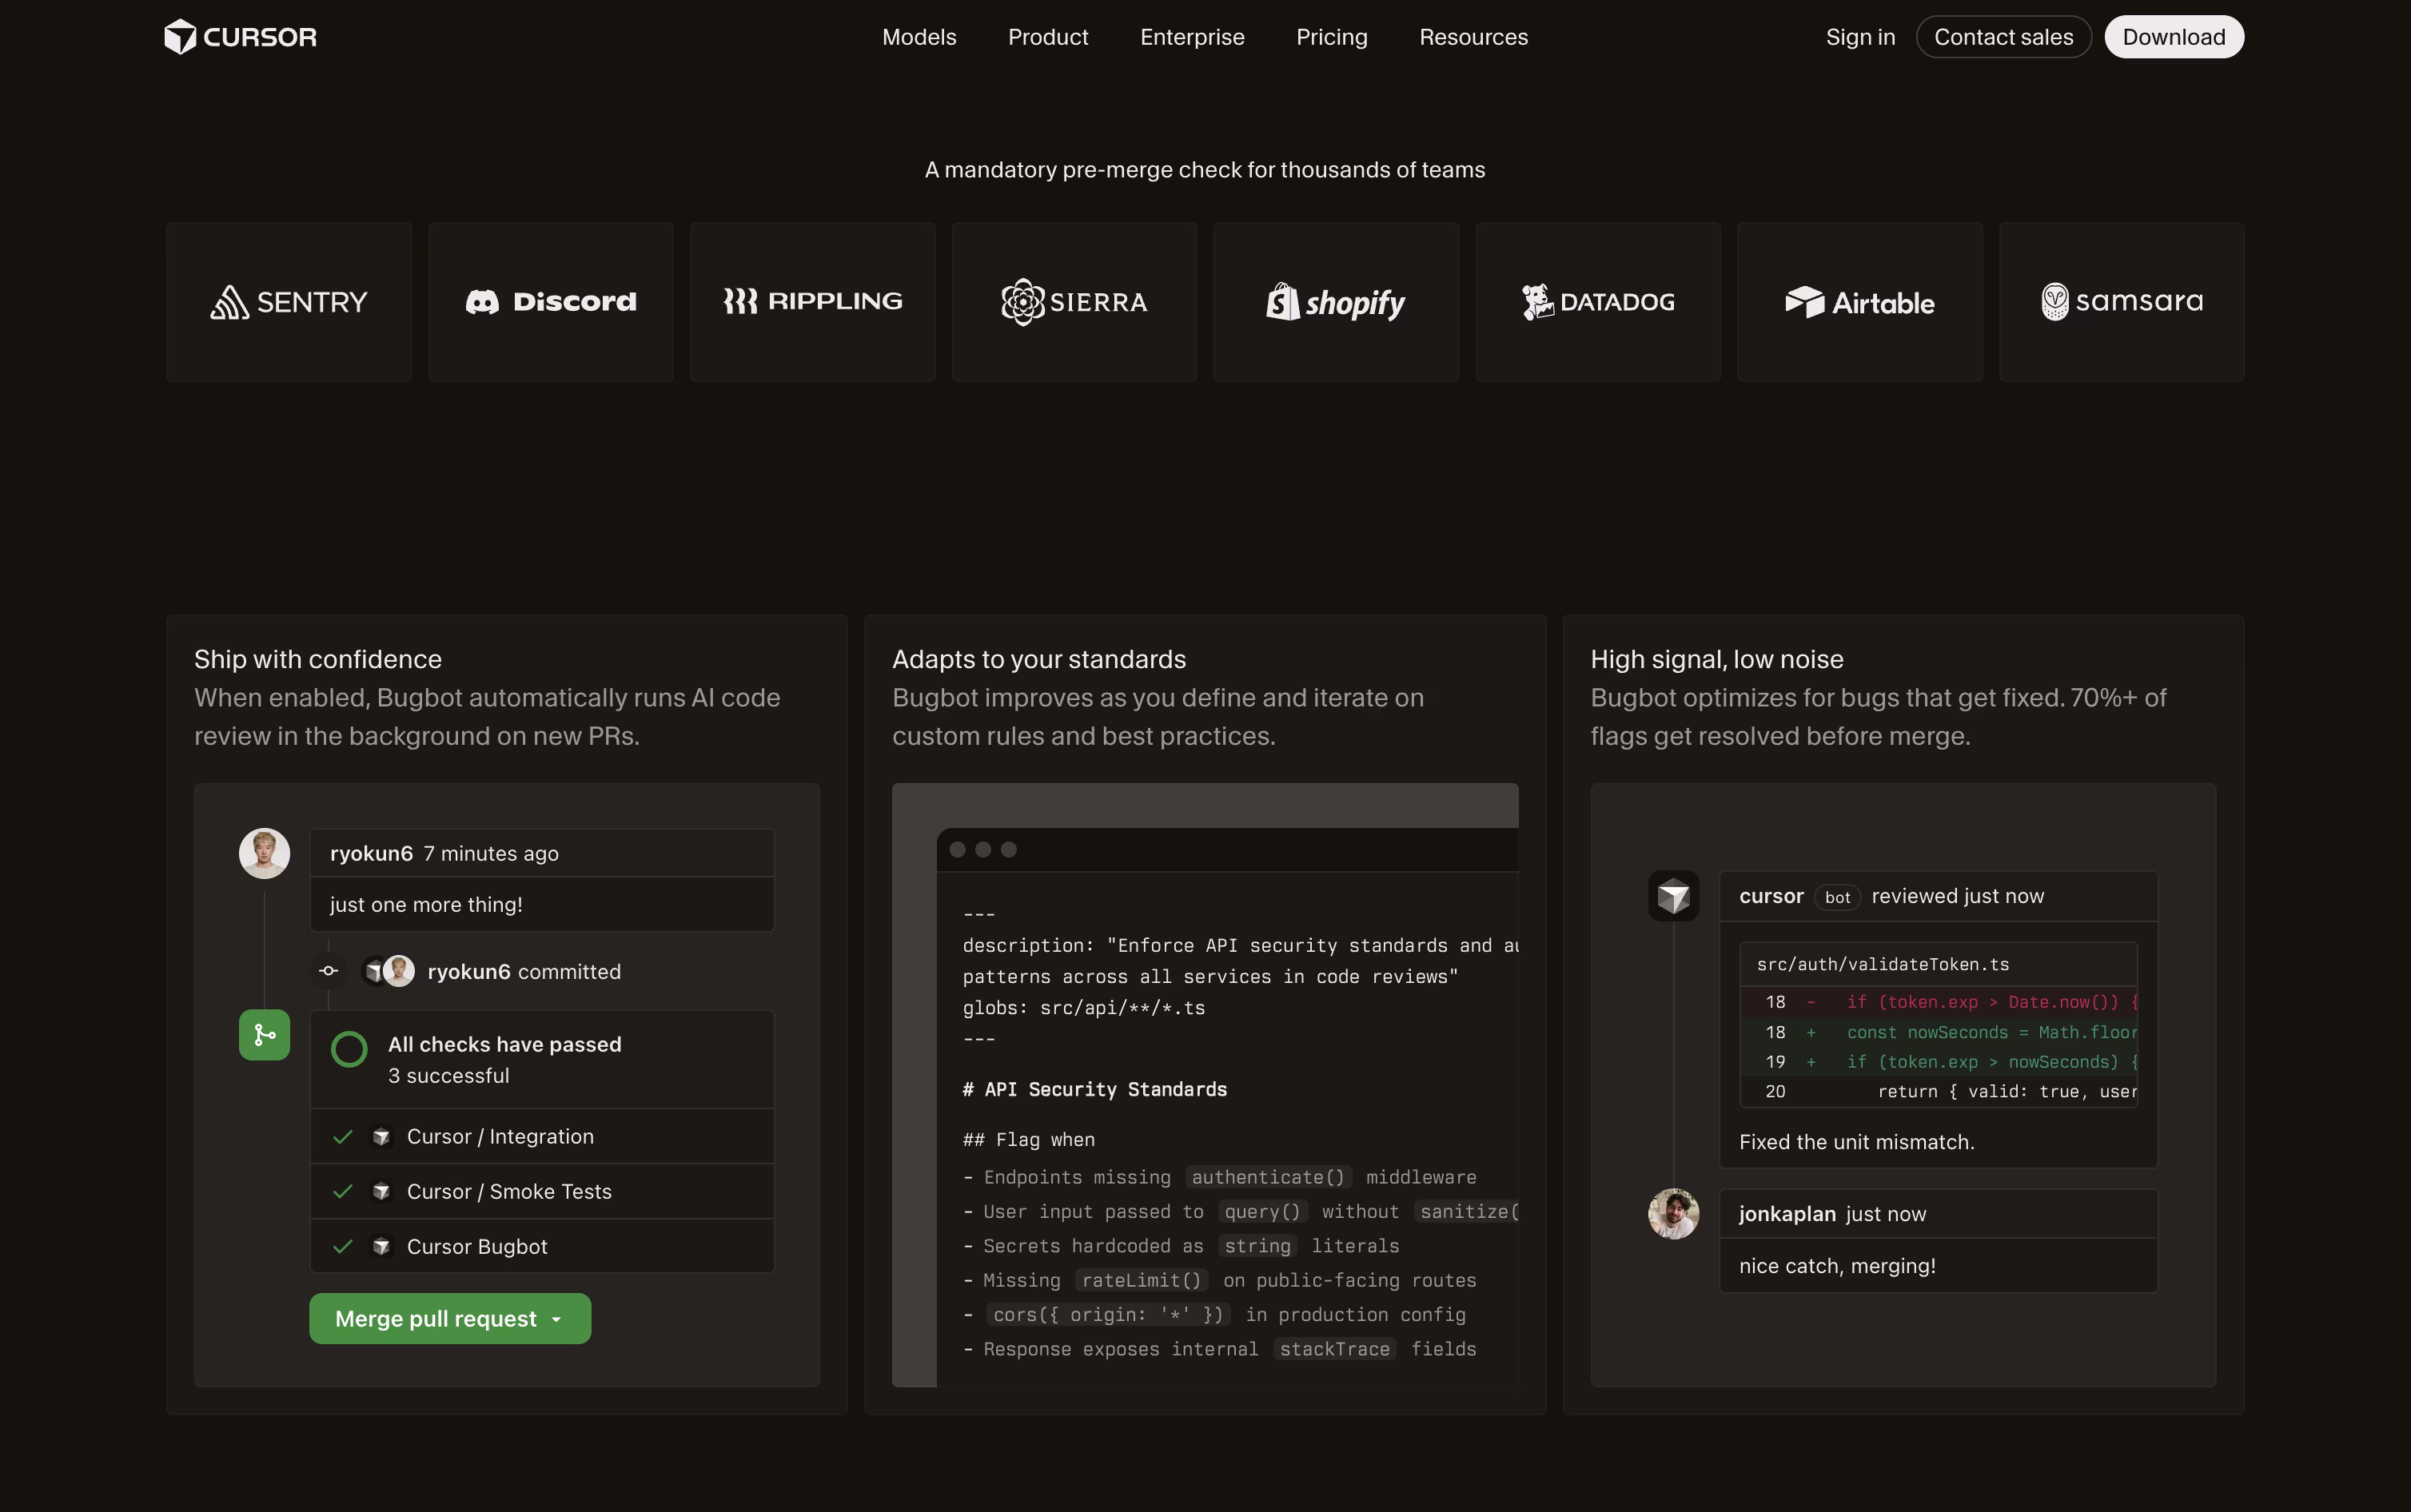This screenshot has width=2411, height=1512.
Task: Go to the Pricing page
Action: tap(1331, 37)
